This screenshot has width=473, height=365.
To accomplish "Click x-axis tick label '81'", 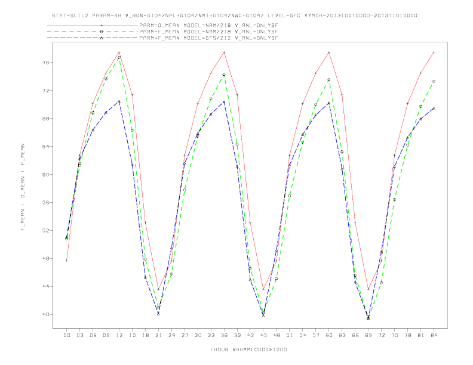I will pos(421,335).
